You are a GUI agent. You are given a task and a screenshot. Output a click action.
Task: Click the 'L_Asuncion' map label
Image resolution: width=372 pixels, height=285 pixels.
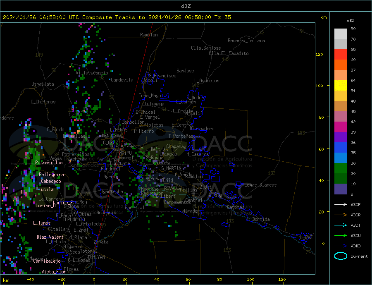tap(207, 81)
